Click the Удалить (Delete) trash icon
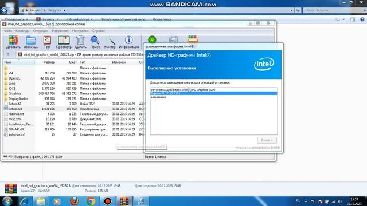The height and width of the screenshot is (206, 367). [x=80, y=42]
